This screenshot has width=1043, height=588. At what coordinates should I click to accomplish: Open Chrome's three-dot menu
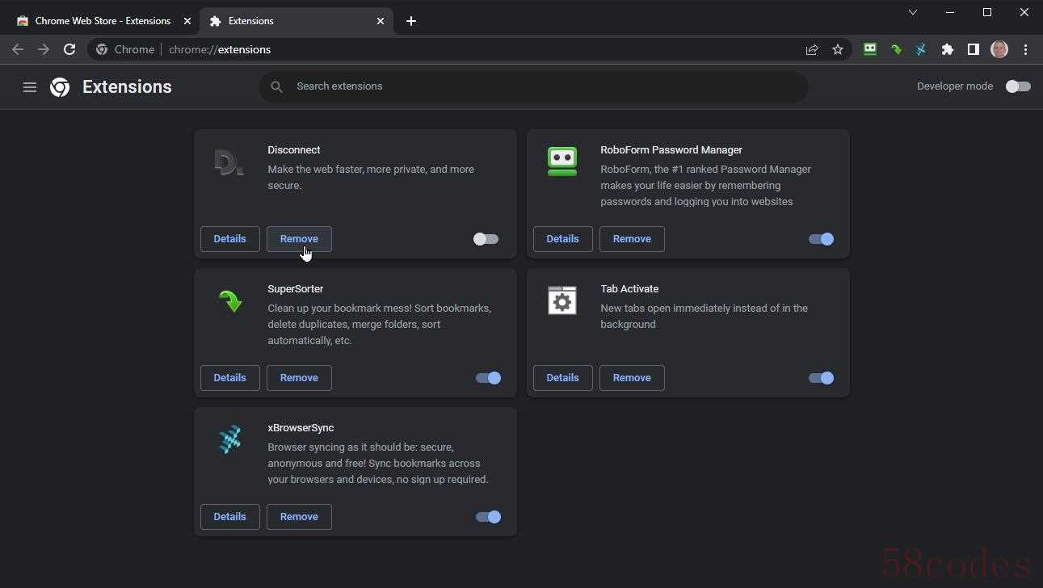tap(1025, 49)
